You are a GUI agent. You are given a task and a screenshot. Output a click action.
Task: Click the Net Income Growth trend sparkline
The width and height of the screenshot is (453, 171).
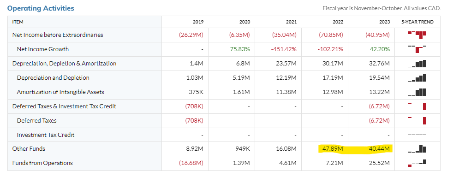click(x=417, y=49)
